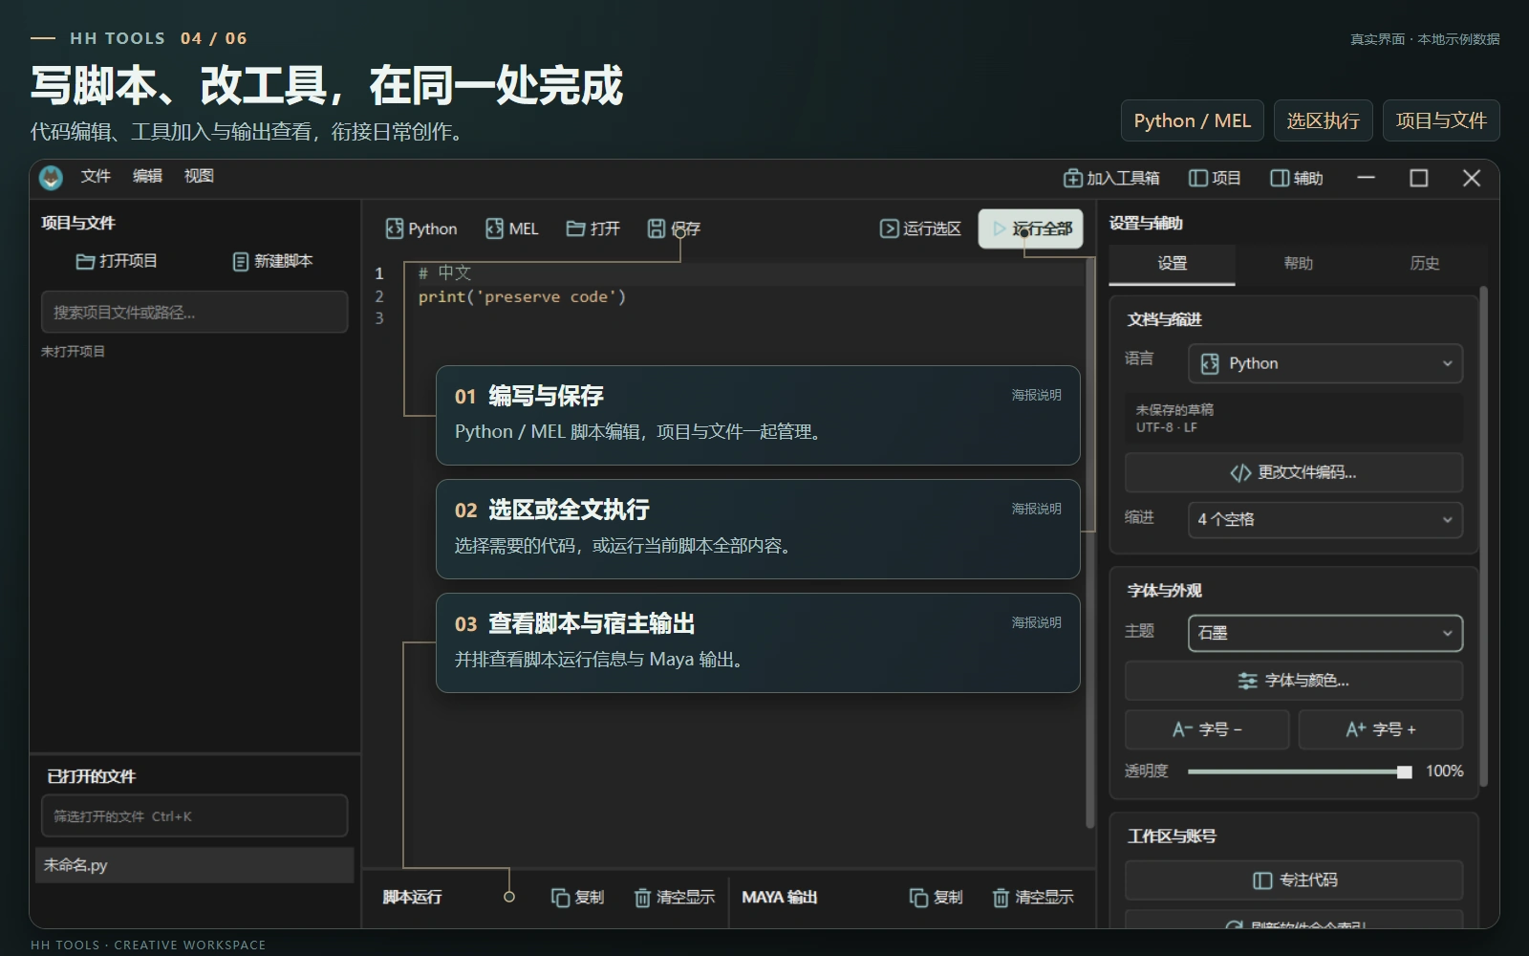
Task: Click the cat app logo icon
Action: coord(51,178)
